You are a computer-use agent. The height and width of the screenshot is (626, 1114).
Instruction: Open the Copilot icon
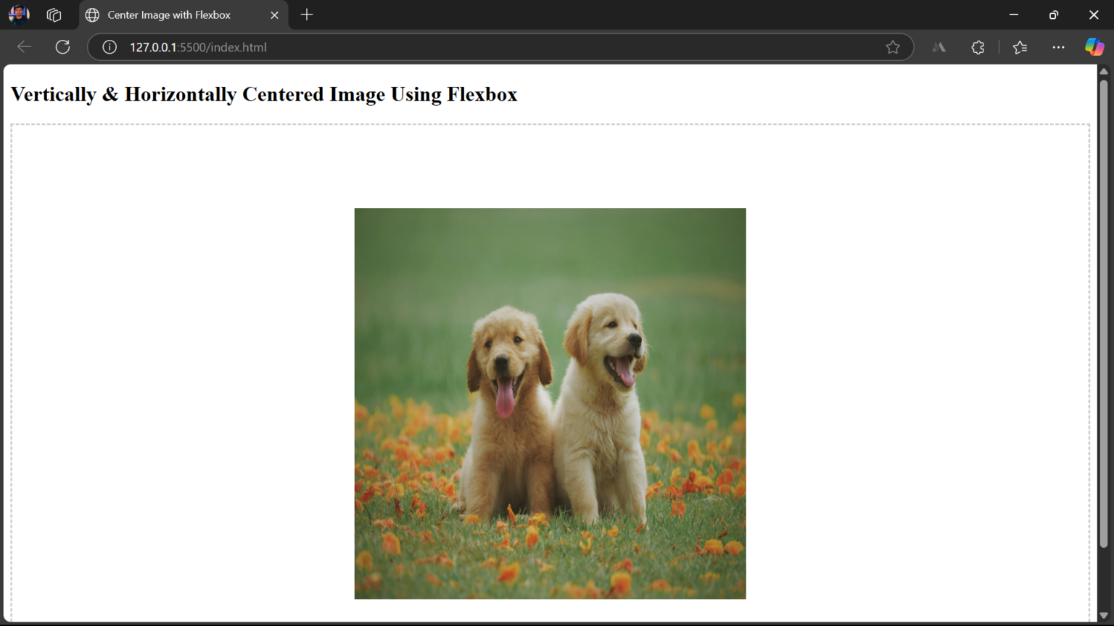click(1094, 47)
